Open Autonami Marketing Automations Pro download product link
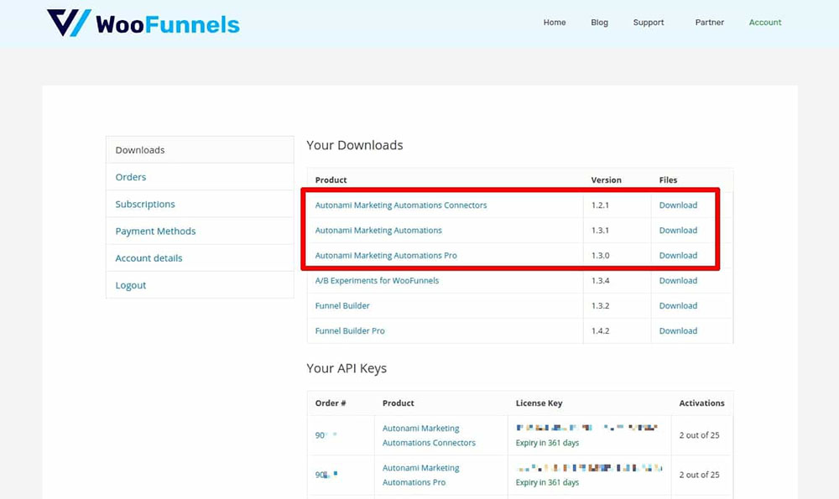This screenshot has height=499, width=839. point(386,256)
